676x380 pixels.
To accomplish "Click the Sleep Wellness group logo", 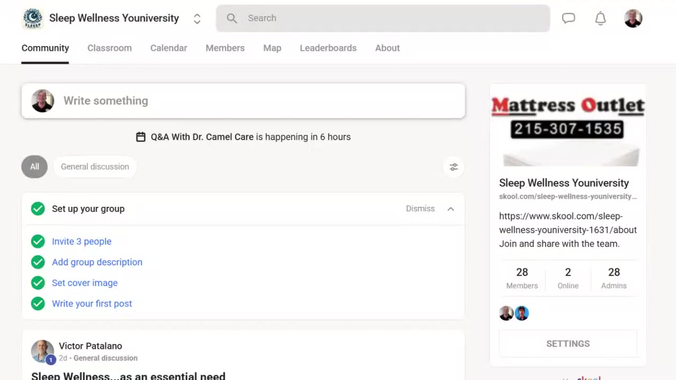I will (x=33, y=18).
